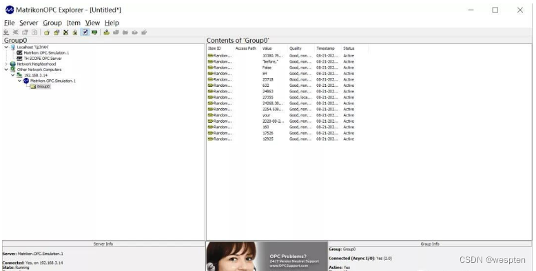Click the Other Network Computers icon
This screenshot has height=271, width=536.
pyautogui.click(x=13, y=70)
